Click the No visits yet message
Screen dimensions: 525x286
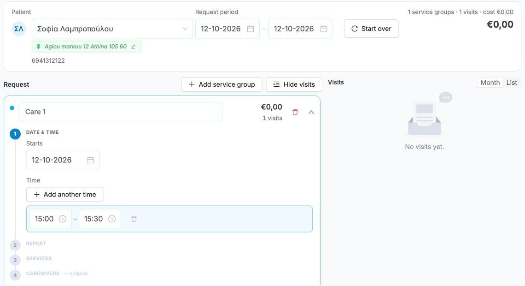coord(425,147)
